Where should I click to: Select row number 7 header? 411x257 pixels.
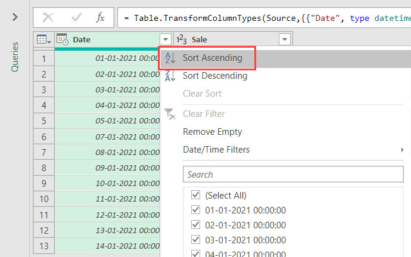point(43,137)
